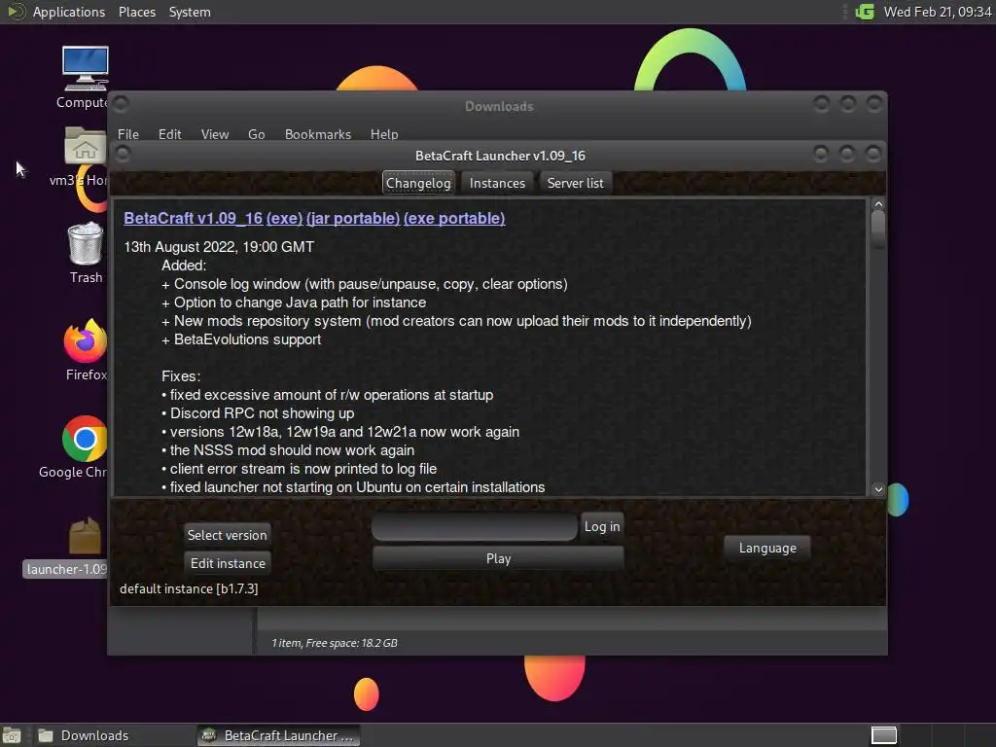Click 'Console log window' changelog line

[365, 284]
